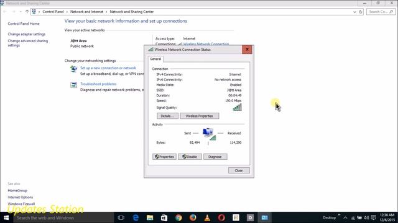Show hidden system tray icons
This screenshot has width=398, height=223.
(345, 217)
